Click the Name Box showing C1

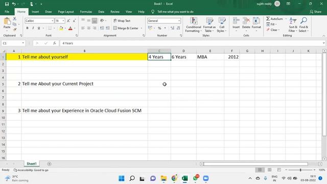[13, 43]
